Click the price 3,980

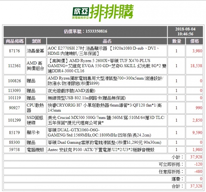tap(197, 51)
